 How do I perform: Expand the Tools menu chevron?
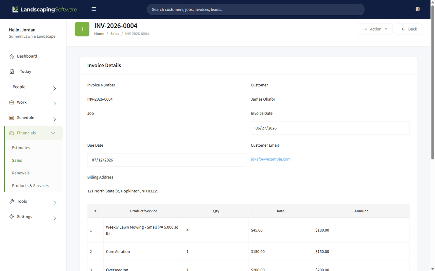tap(55, 203)
